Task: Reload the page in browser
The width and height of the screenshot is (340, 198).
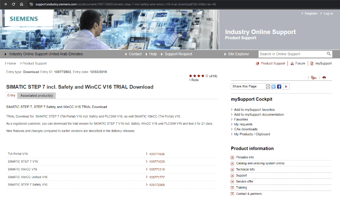Action: pos(13,4)
